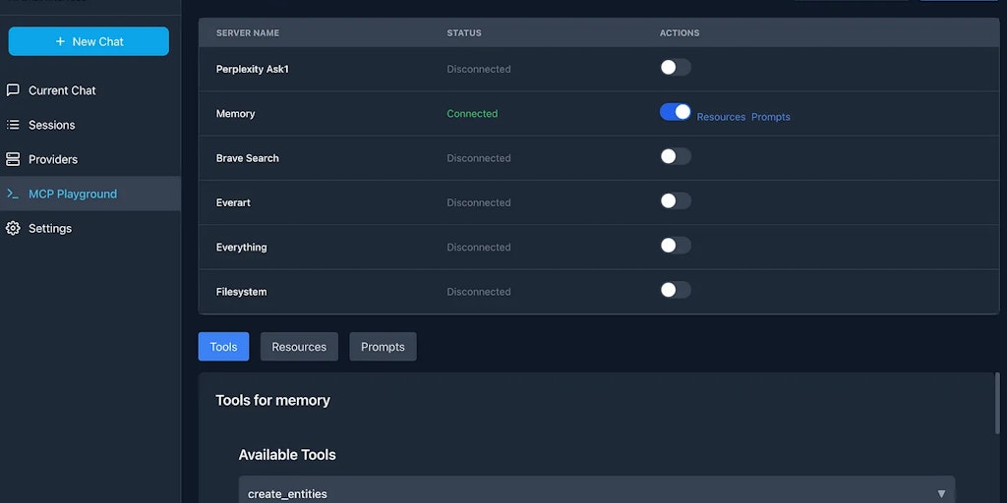Open Prompts link in Memory row
Viewport: 1007px width, 503px height.
pyautogui.click(x=771, y=117)
